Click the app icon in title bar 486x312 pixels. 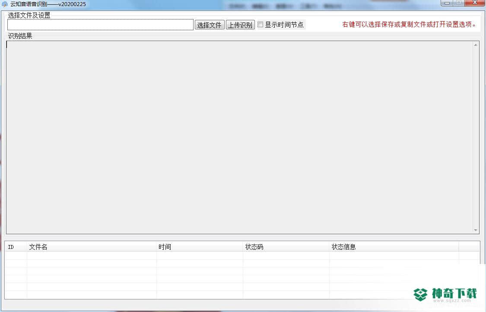pyautogui.click(x=5, y=4)
